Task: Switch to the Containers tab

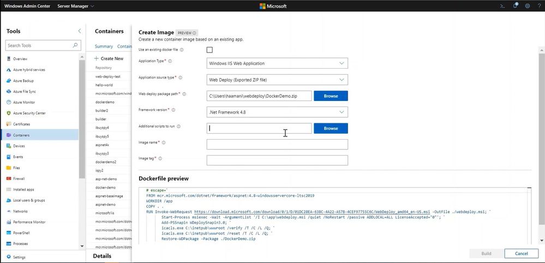Action: 124,46
